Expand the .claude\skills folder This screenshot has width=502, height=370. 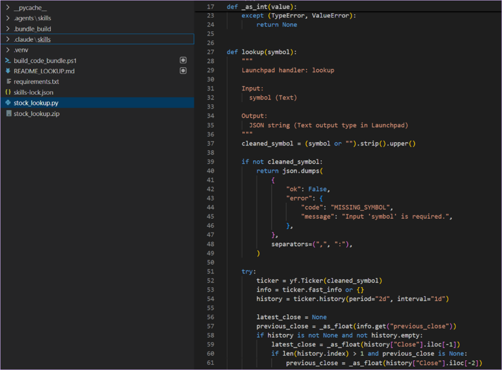pos(7,38)
